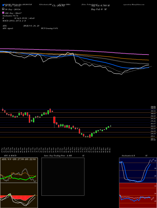Click the 'Stochastics: 91.74' readout
This screenshot has width=157, height=208.
(x=10, y=16)
